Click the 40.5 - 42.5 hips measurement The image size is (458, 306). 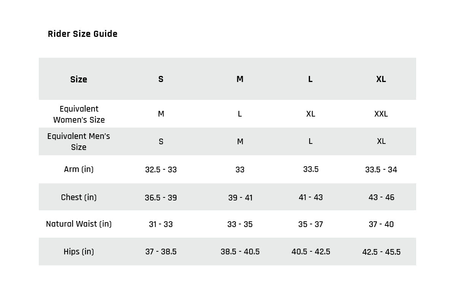[x=311, y=252]
